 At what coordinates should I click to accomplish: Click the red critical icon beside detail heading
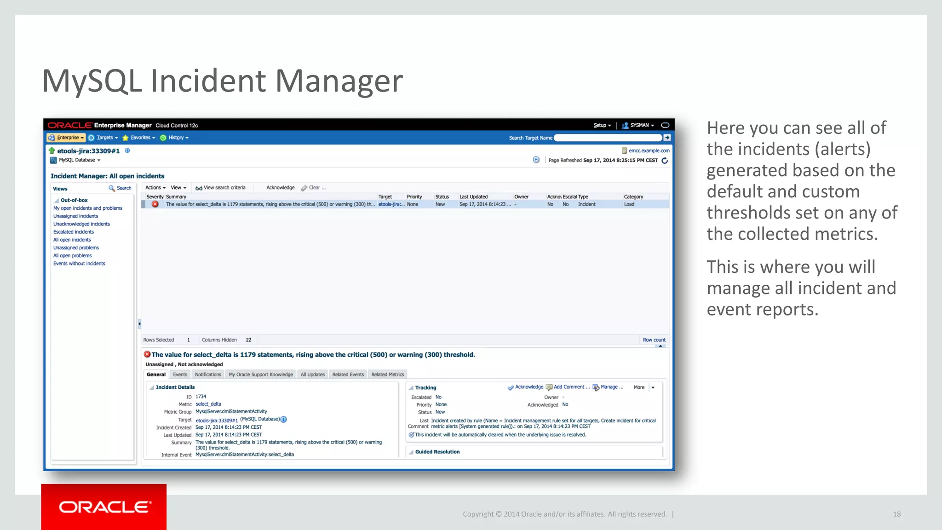coord(147,354)
